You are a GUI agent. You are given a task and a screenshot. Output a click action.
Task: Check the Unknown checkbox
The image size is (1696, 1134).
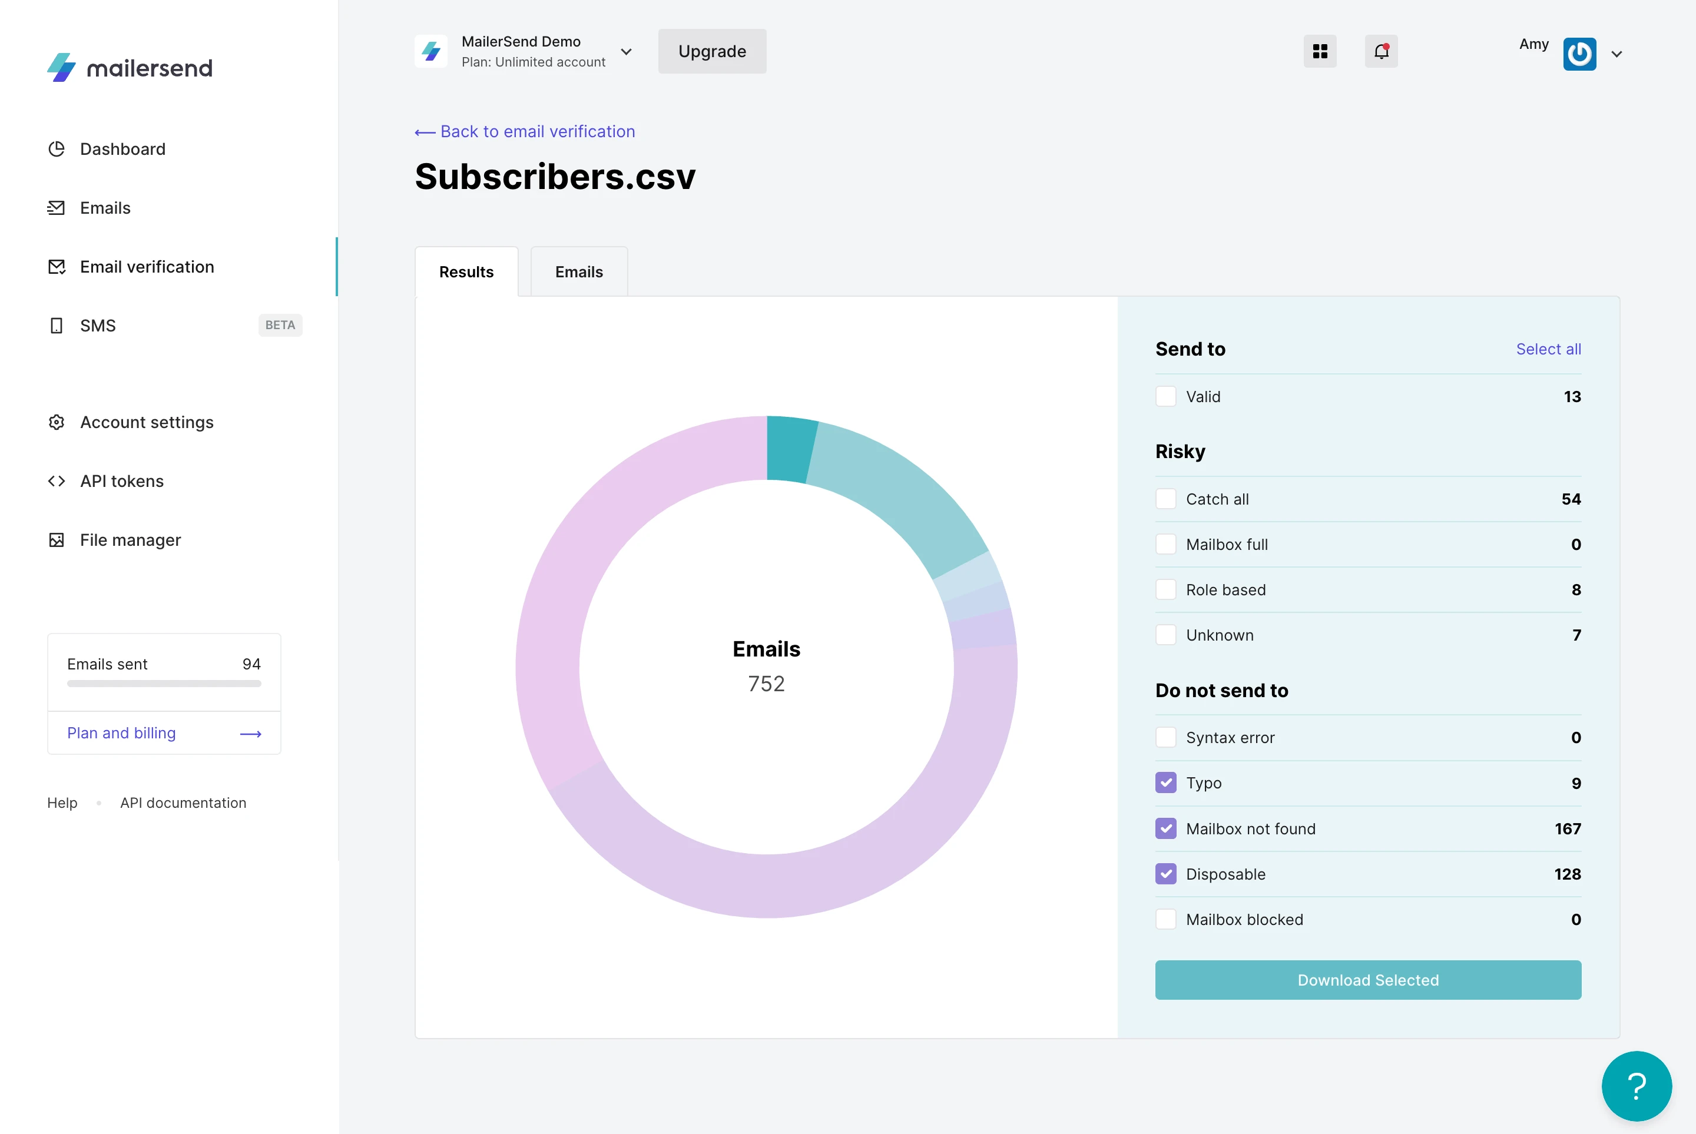click(1166, 635)
